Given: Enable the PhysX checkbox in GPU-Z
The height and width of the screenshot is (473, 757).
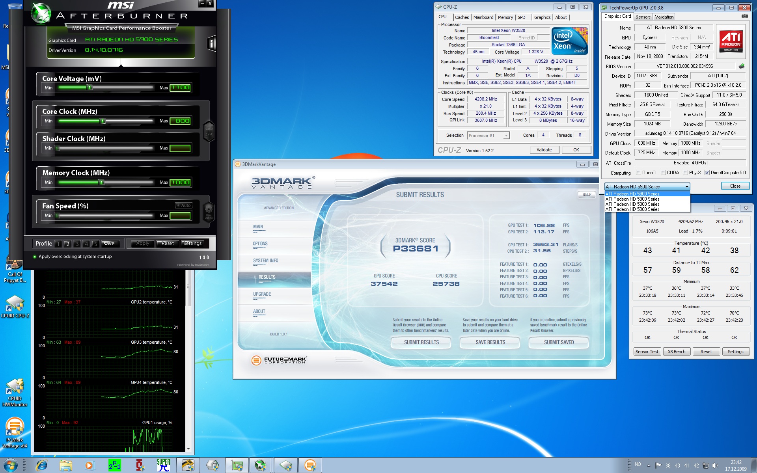Looking at the screenshot, I should coord(686,173).
